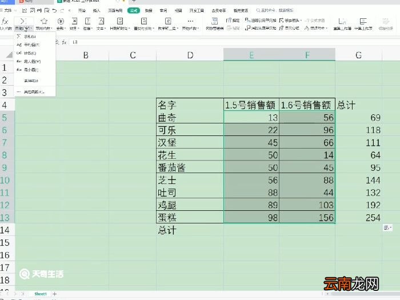Expand the Date and Time dropdown label

coord(120,29)
